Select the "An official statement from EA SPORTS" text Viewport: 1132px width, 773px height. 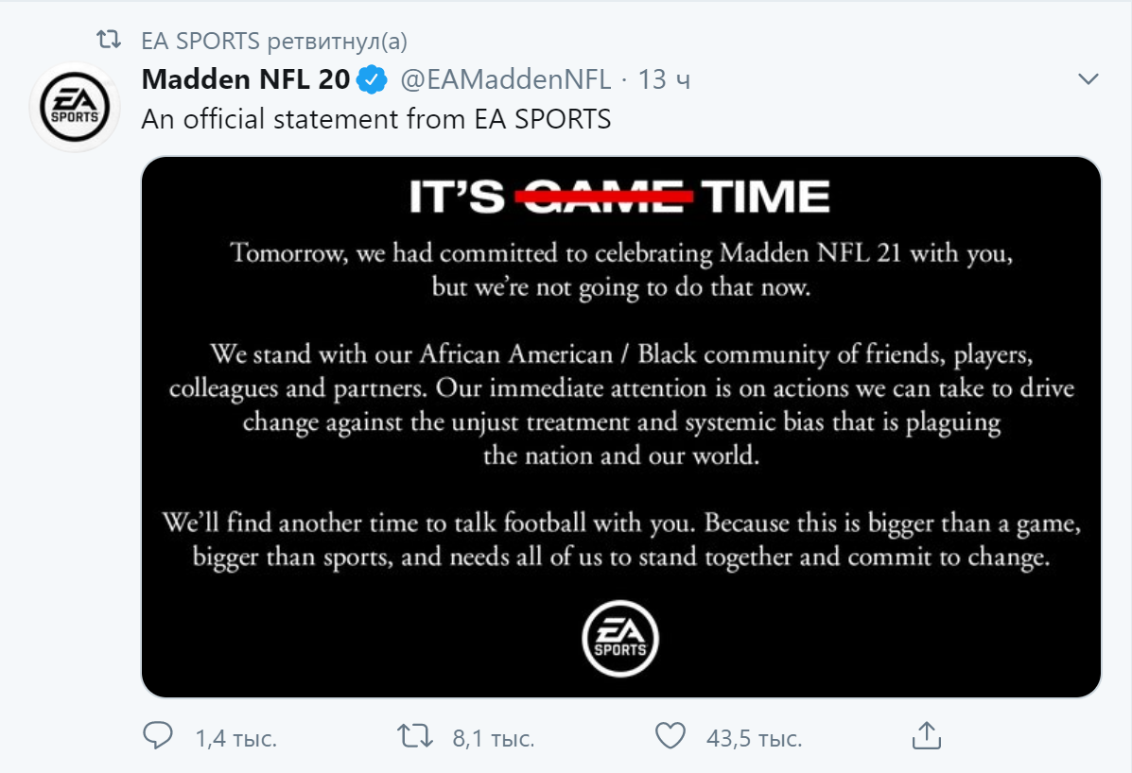point(376,120)
